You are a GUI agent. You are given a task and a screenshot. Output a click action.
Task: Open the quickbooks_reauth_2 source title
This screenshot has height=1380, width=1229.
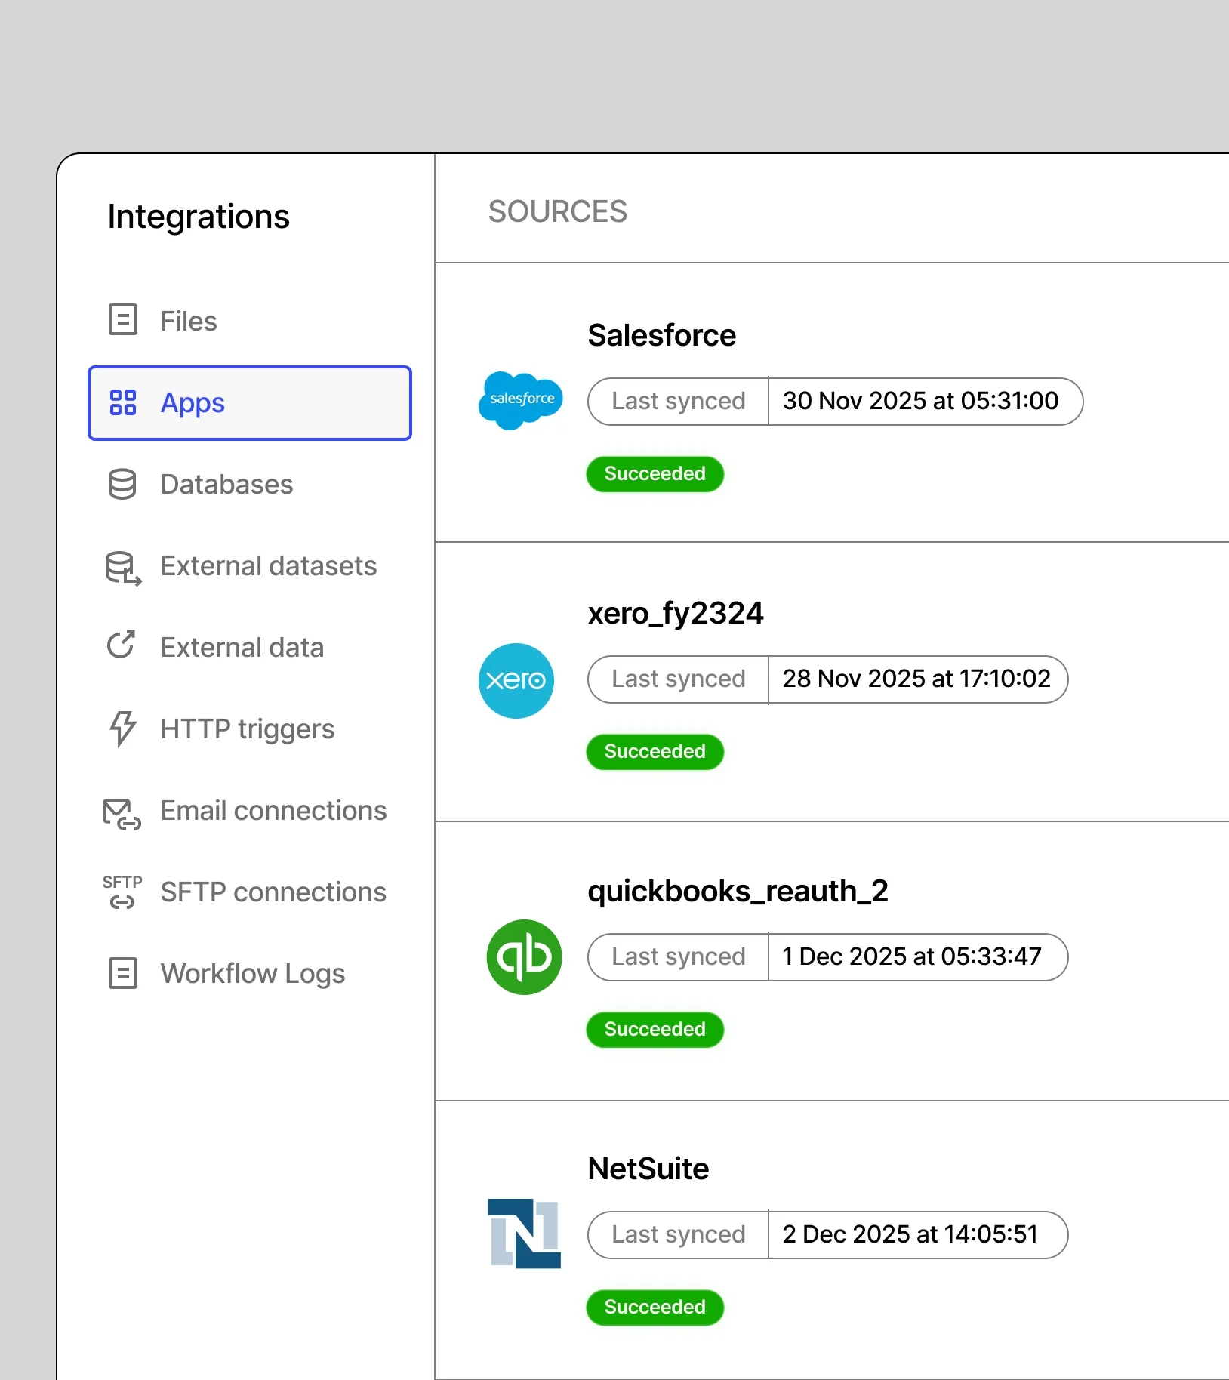pyautogui.click(x=738, y=891)
